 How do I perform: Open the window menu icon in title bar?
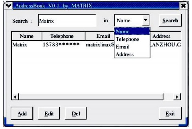click(8, 6)
